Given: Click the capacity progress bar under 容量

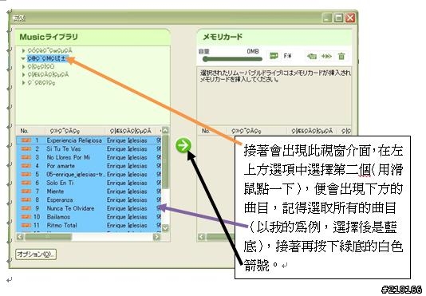Looking at the screenshot, I should pyautogui.click(x=233, y=59).
